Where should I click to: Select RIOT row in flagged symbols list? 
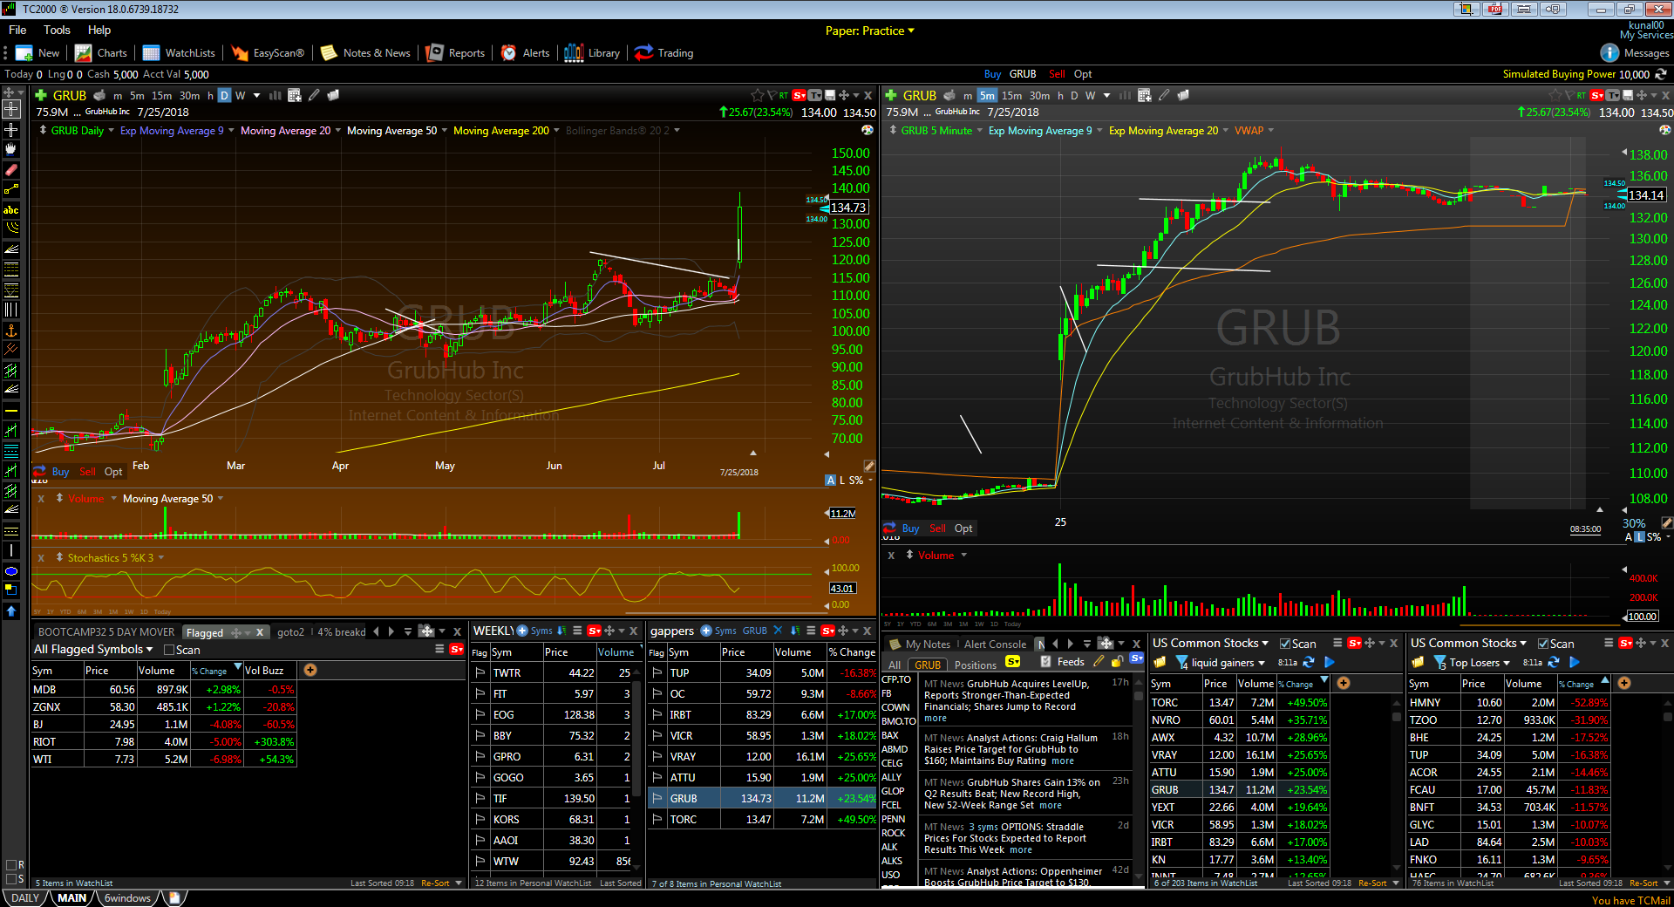coord(165,742)
